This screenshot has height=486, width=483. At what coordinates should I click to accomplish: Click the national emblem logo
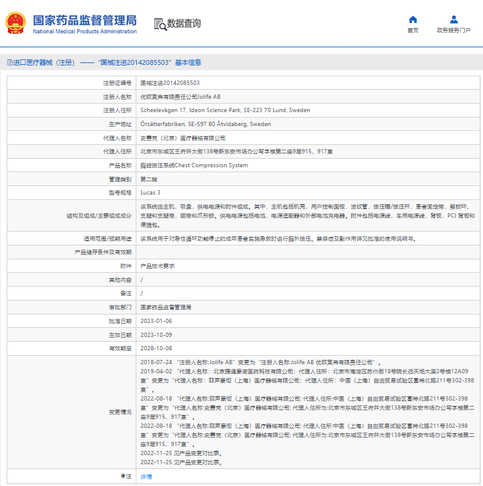16,23
